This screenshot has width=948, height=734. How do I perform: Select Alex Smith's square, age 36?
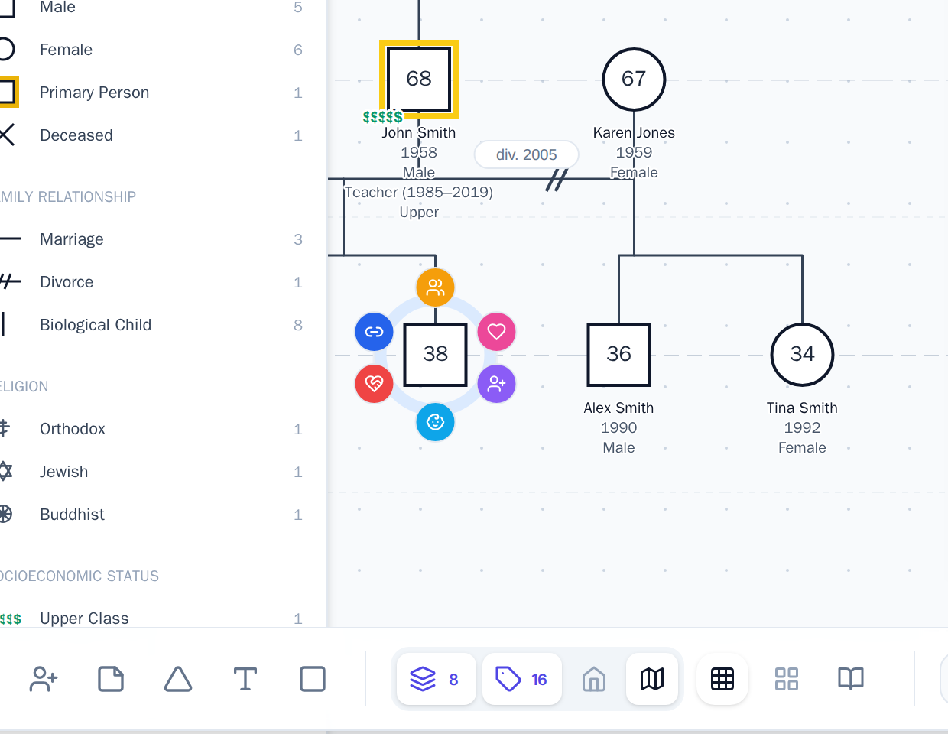click(x=618, y=355)
